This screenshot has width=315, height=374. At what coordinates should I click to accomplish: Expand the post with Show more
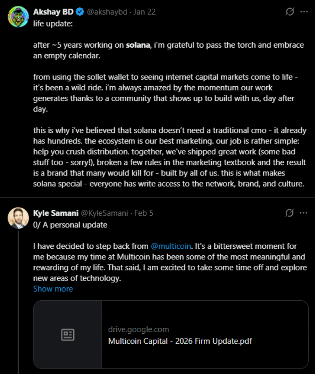tap(53, 289)
